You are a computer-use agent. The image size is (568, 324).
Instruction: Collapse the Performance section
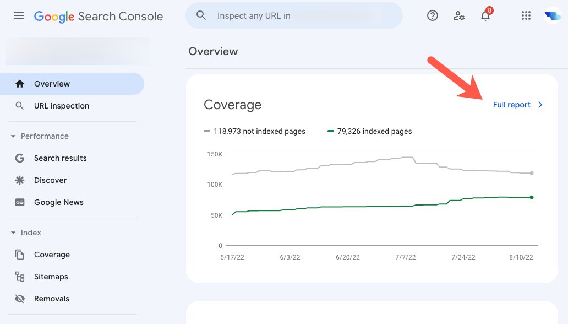click(x=13, y=137)
